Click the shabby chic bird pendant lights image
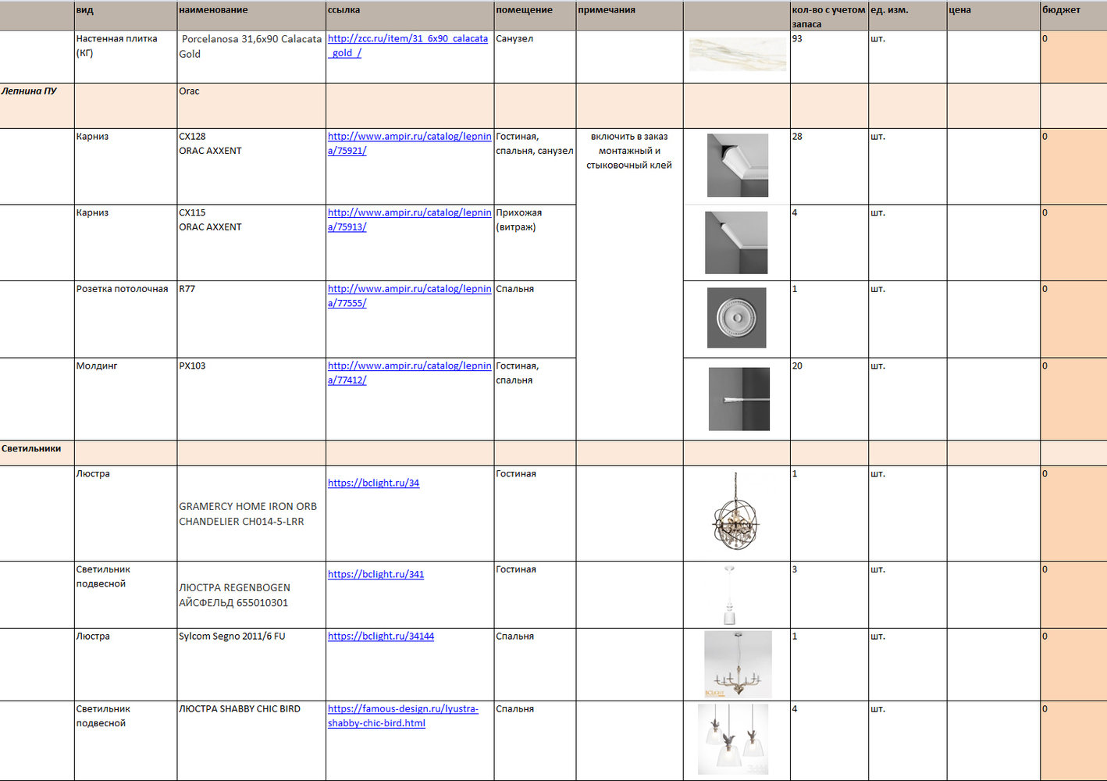This screenshot has width=1107, height=781. coord(733,739)
